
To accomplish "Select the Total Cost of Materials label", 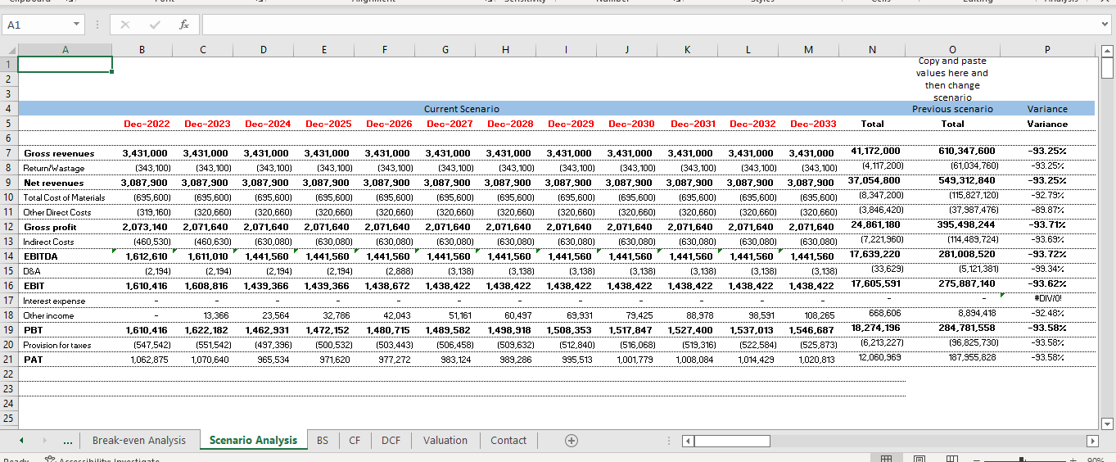I will click(x=65, y=197).
